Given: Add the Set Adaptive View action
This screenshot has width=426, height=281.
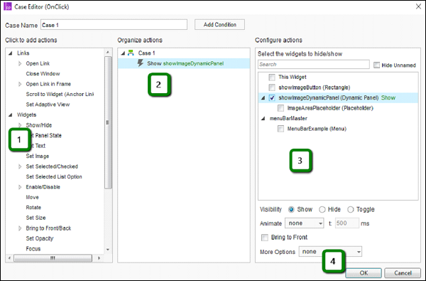Looking at the screenshot, I should tap(48, 105).
